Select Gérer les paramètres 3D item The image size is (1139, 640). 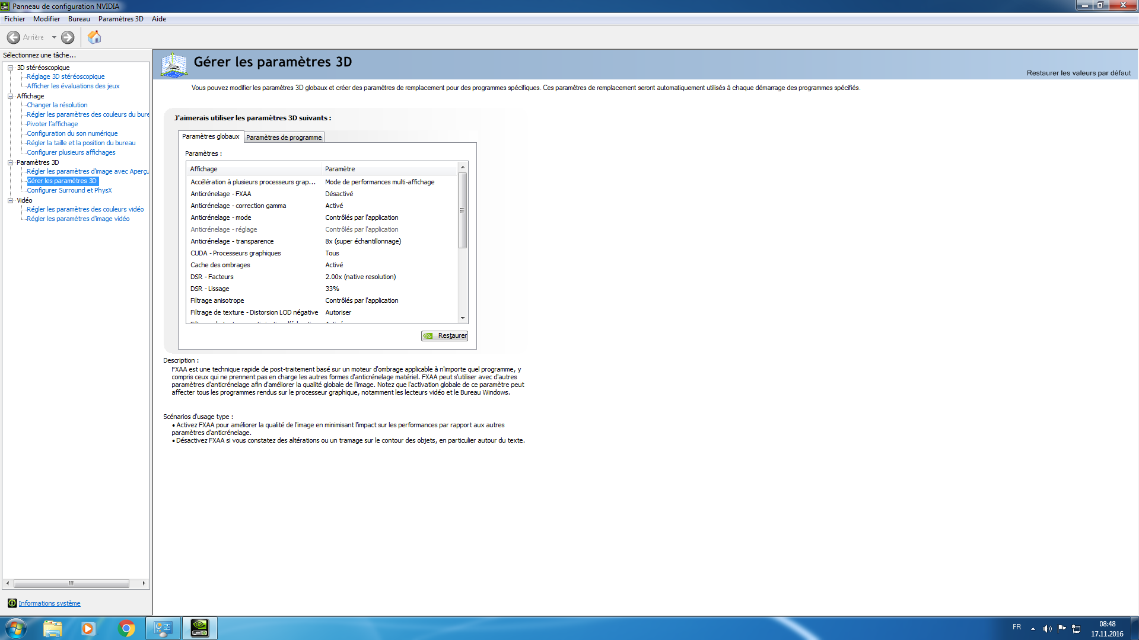click(x=62, y=181)
